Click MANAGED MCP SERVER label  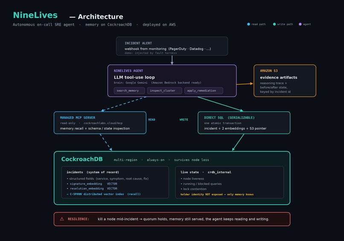point(78,118)
